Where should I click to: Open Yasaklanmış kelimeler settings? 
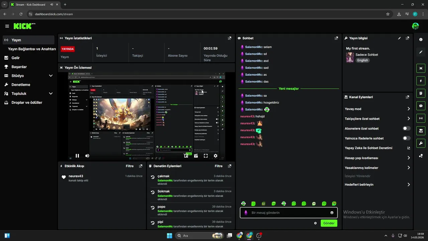pyautogui.click(x=378, y=168)
